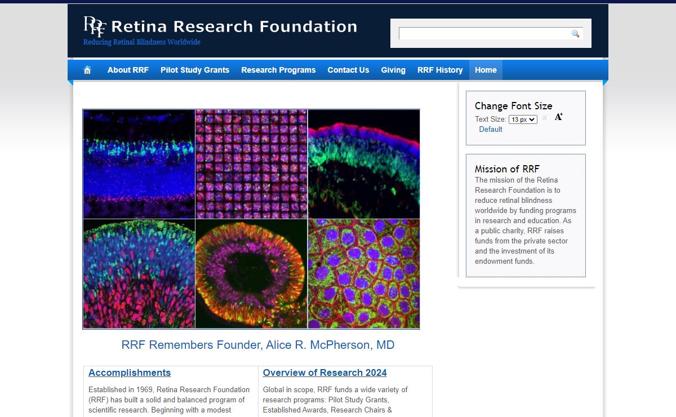Go to the Contact Us page
This screenshot has width=676, height=417.
pos(348,70)
